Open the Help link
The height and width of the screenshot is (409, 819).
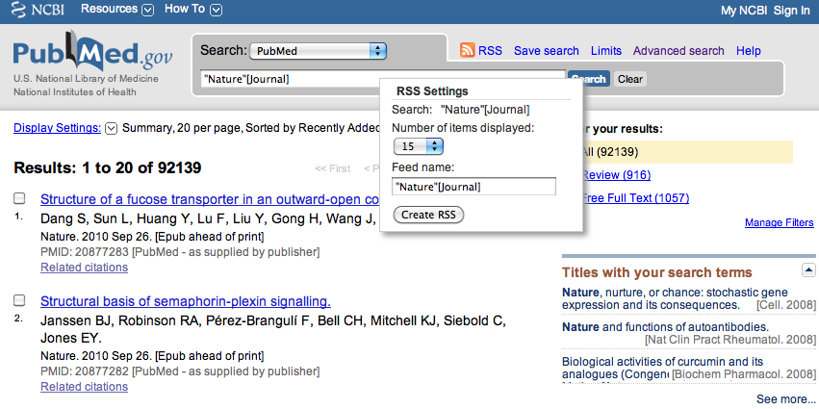click(749, 51)
